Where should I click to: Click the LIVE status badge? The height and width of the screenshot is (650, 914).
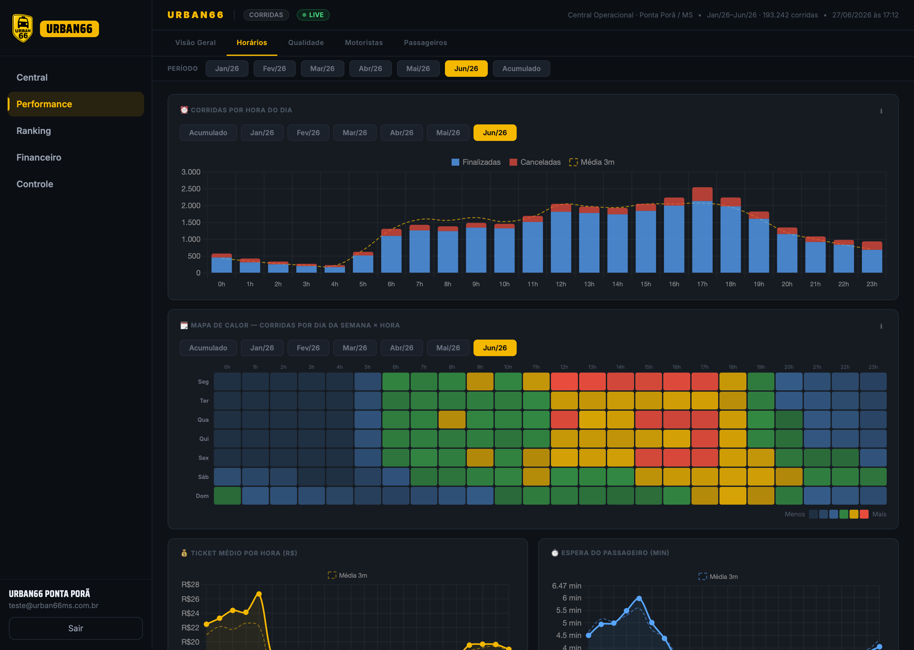click(x=313, y=15)
